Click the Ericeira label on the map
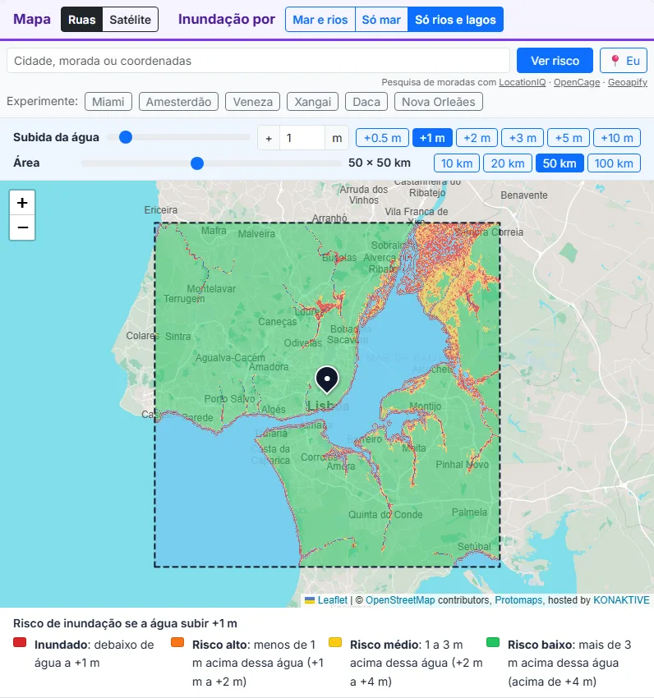 point(160,209)
